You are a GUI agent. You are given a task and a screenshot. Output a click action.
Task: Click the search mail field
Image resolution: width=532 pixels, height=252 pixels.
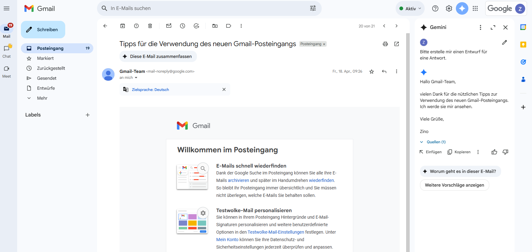pos(209,8)
